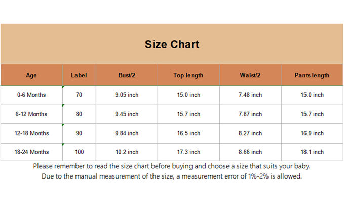Select the 6-12 Months age cell

coord(31,114)
